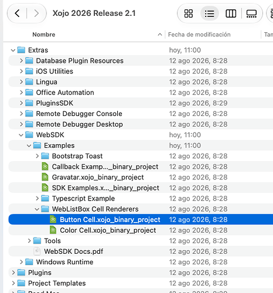
Task: Sort by Nombre column header
Action: click(x=44, y=35)
